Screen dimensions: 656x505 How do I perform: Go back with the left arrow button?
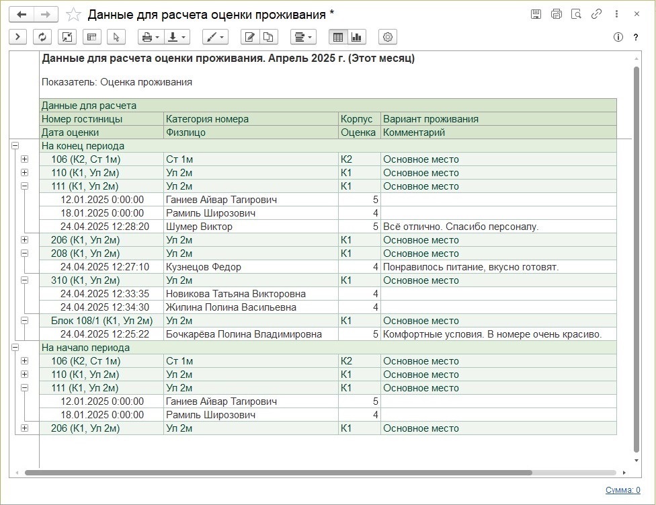coord(21,14)
